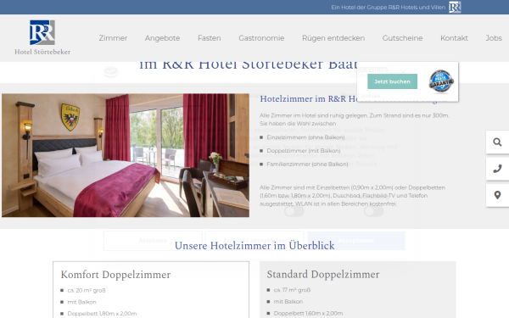509x318 pixels.
Task: Select Rügen entdecken in navigation
Action: pyautogui.click(x=333, y=38)
